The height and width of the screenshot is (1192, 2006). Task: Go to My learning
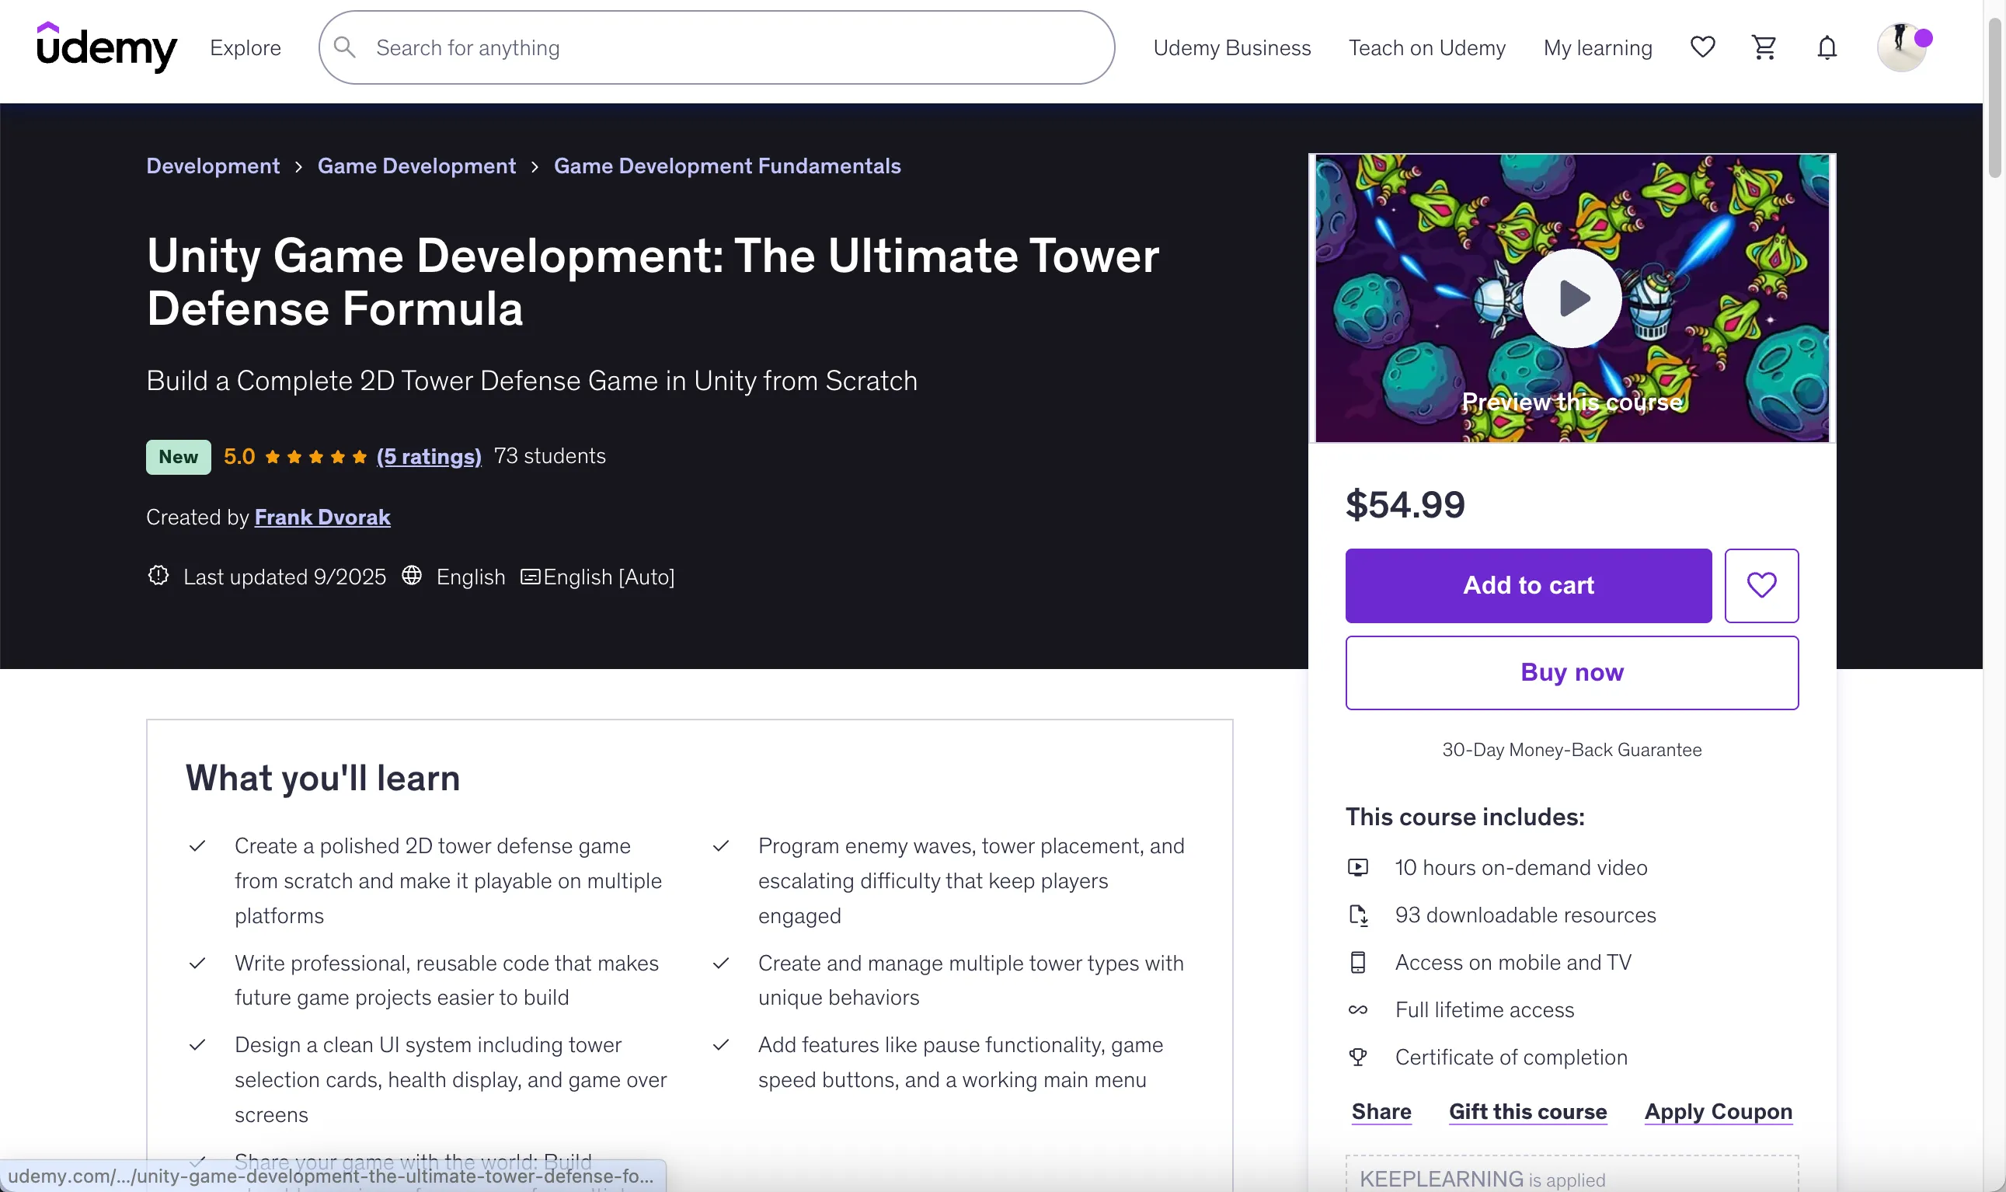click(1597, 47)
